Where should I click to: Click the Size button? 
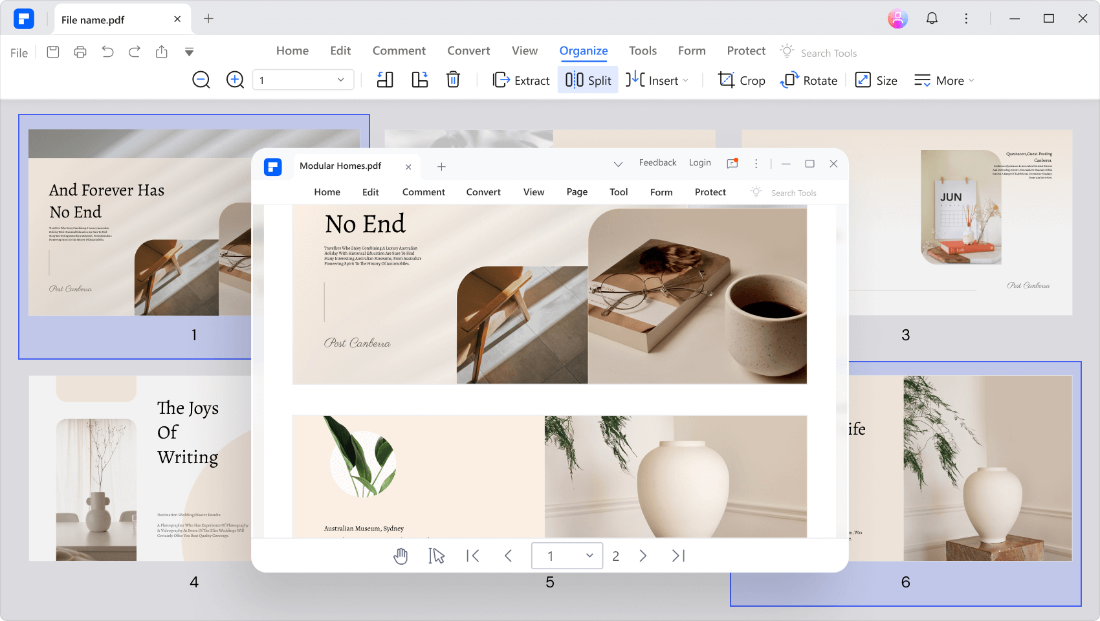(876, 80)
